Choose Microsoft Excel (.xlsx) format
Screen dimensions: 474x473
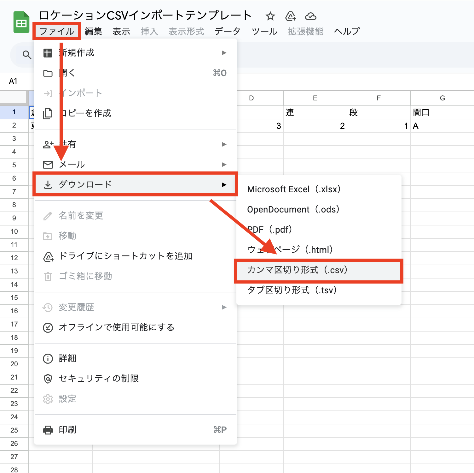294,189
